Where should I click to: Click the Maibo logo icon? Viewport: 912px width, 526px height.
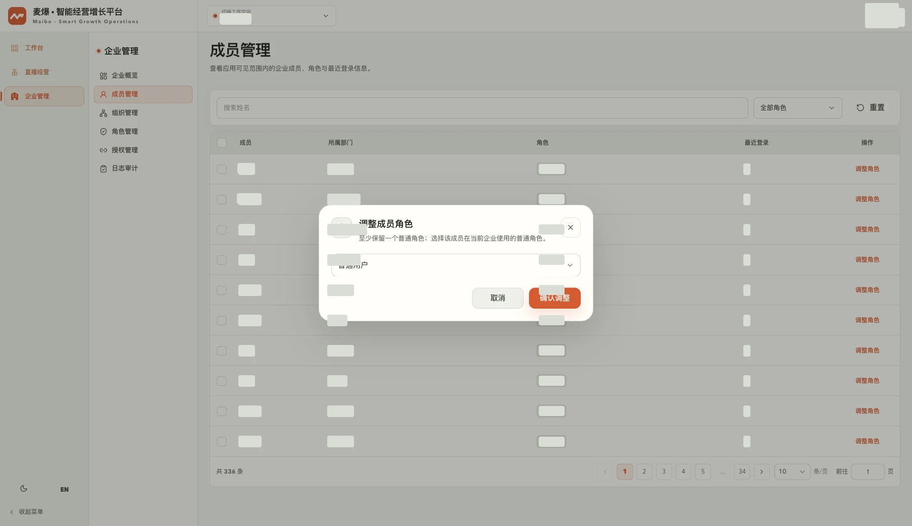pos(17,16)
